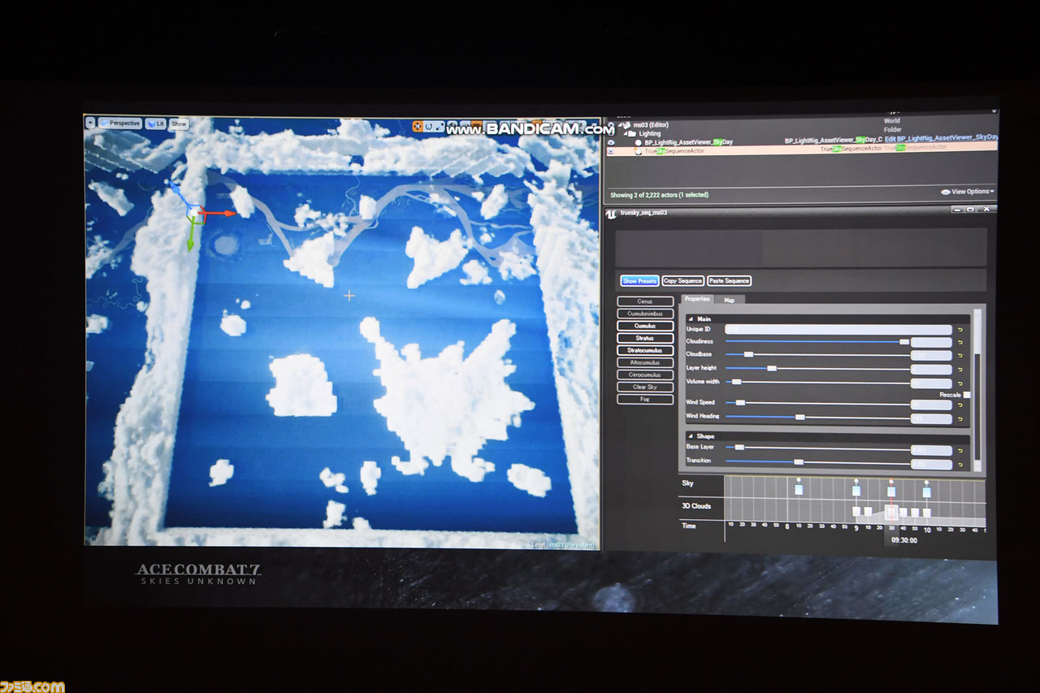The height and width of the screenshot is (693, 1040).
Task: Open the viewport options dropdown arrow
Action: [x=90, y=123]
